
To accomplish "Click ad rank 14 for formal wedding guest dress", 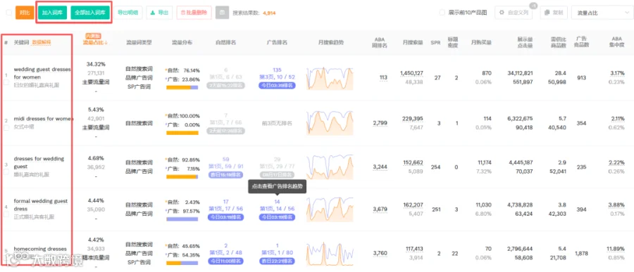I will [278, 202].
